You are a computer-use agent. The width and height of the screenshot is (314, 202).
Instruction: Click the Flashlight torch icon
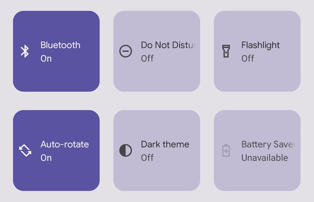pyautogui.click(x=226, y=51)
